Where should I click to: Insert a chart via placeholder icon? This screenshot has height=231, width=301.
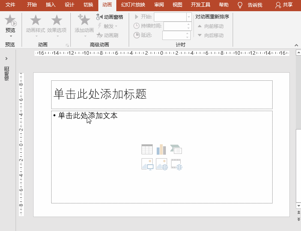tap(161, 149)
